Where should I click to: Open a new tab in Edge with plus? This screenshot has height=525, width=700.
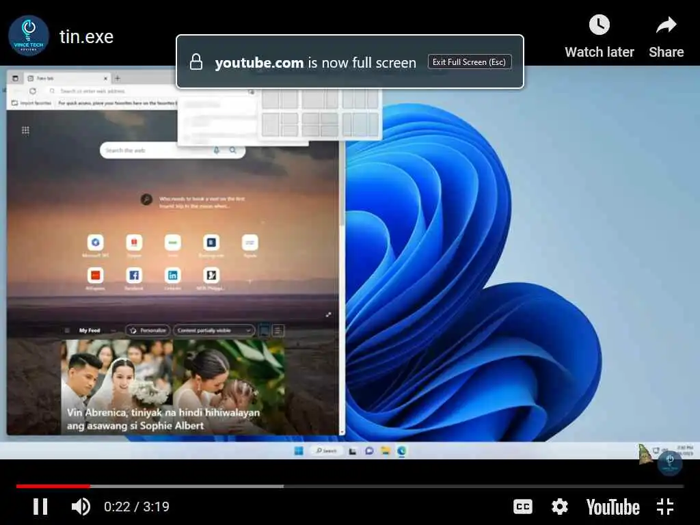[118, 78]
